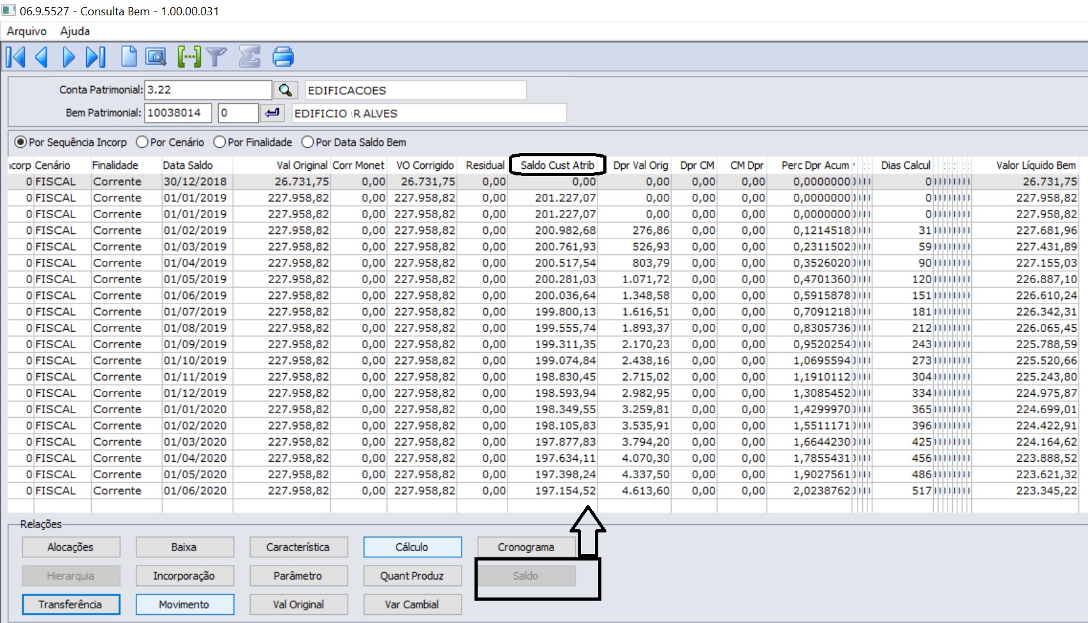Open Característica relation
Image resolution: width=1088 pixels, height=623 pixels.
click(x=298, y=547)
